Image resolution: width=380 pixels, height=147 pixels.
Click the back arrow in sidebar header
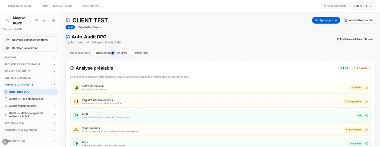44,21
